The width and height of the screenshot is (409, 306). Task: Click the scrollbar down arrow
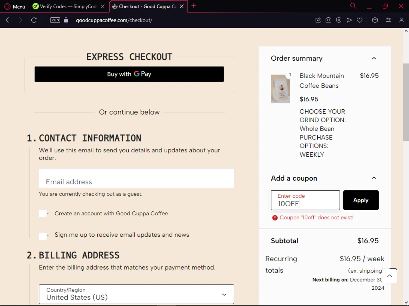click(x=406, y=302)
